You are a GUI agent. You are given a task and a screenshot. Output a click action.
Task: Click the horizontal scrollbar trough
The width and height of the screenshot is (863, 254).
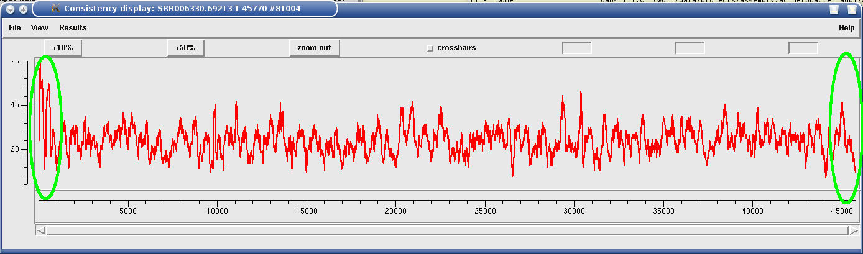click(447, 230)
